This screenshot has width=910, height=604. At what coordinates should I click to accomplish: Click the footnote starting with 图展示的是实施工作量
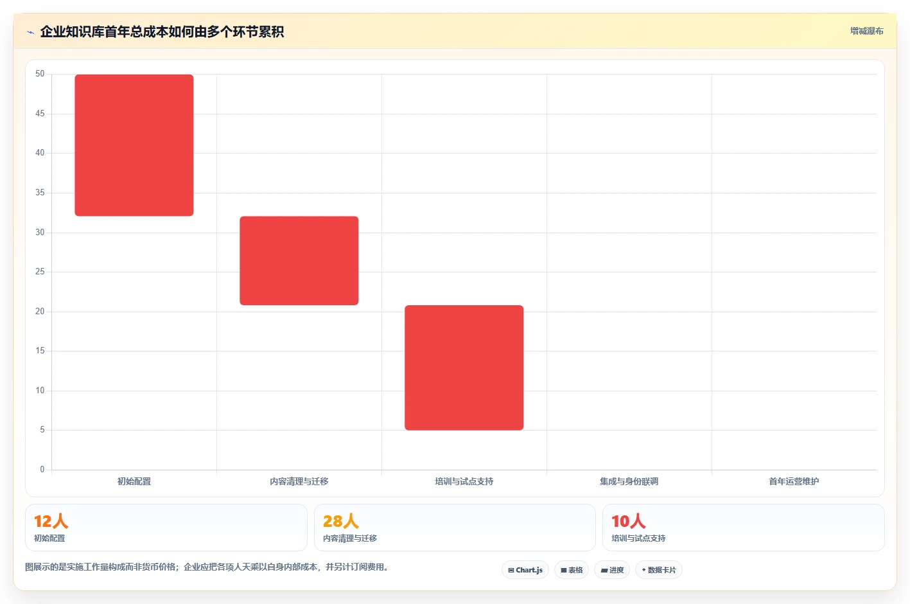tap(207, 567)
